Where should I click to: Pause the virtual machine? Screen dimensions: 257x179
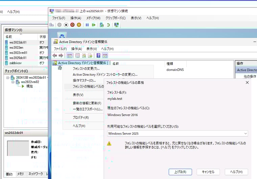pos(87,25)
